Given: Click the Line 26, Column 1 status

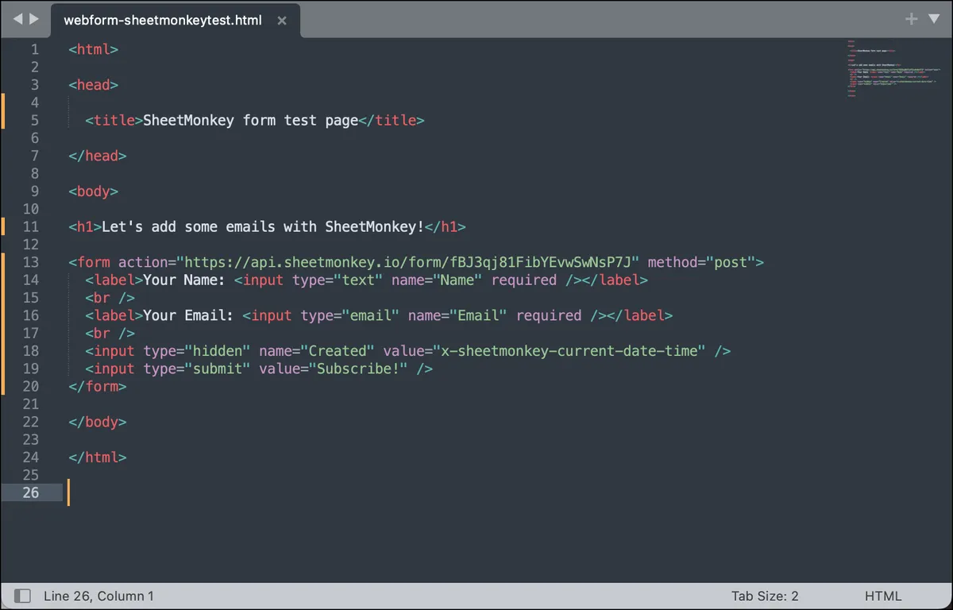Looking at the screenshot, I should [99, 596].
